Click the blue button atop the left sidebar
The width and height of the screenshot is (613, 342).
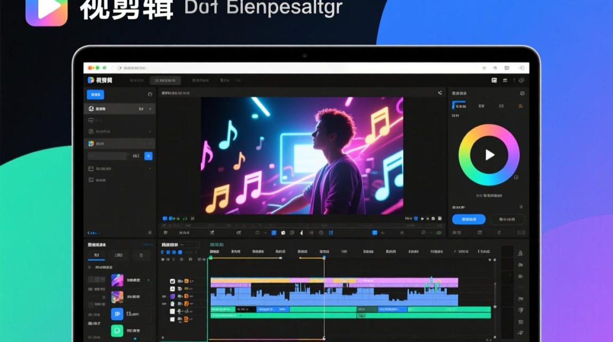click(x=95, y=95)
